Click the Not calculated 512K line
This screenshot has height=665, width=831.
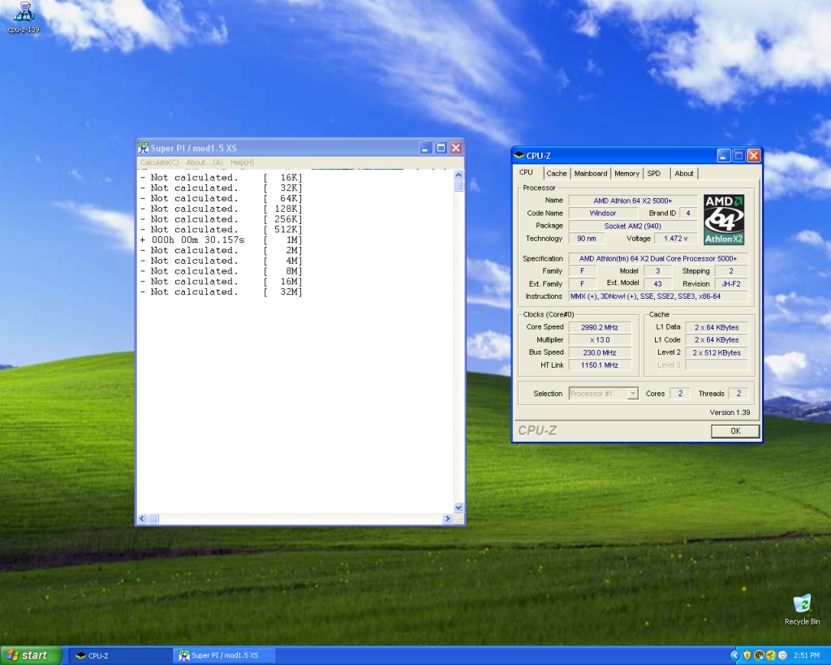click(221, 230)
